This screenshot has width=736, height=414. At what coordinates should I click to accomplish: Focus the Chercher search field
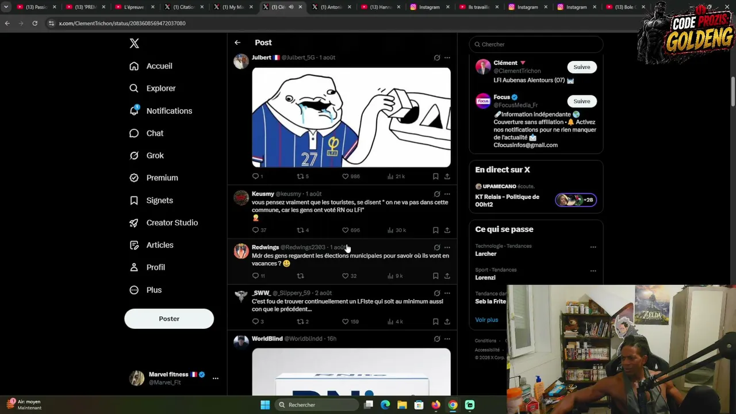(x=536, y=44)
